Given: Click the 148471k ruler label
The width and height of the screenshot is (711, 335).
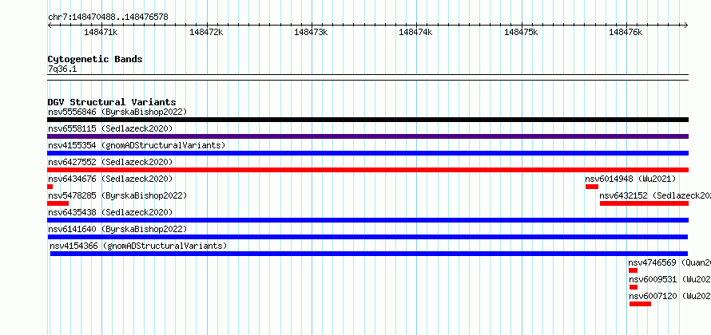Looking at the screenshot, I should coord(101,32).
